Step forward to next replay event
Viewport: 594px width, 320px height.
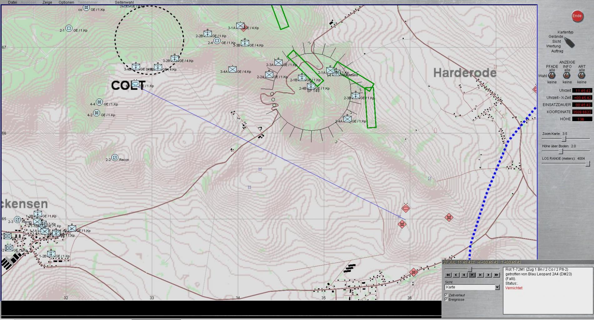point(480,275)
